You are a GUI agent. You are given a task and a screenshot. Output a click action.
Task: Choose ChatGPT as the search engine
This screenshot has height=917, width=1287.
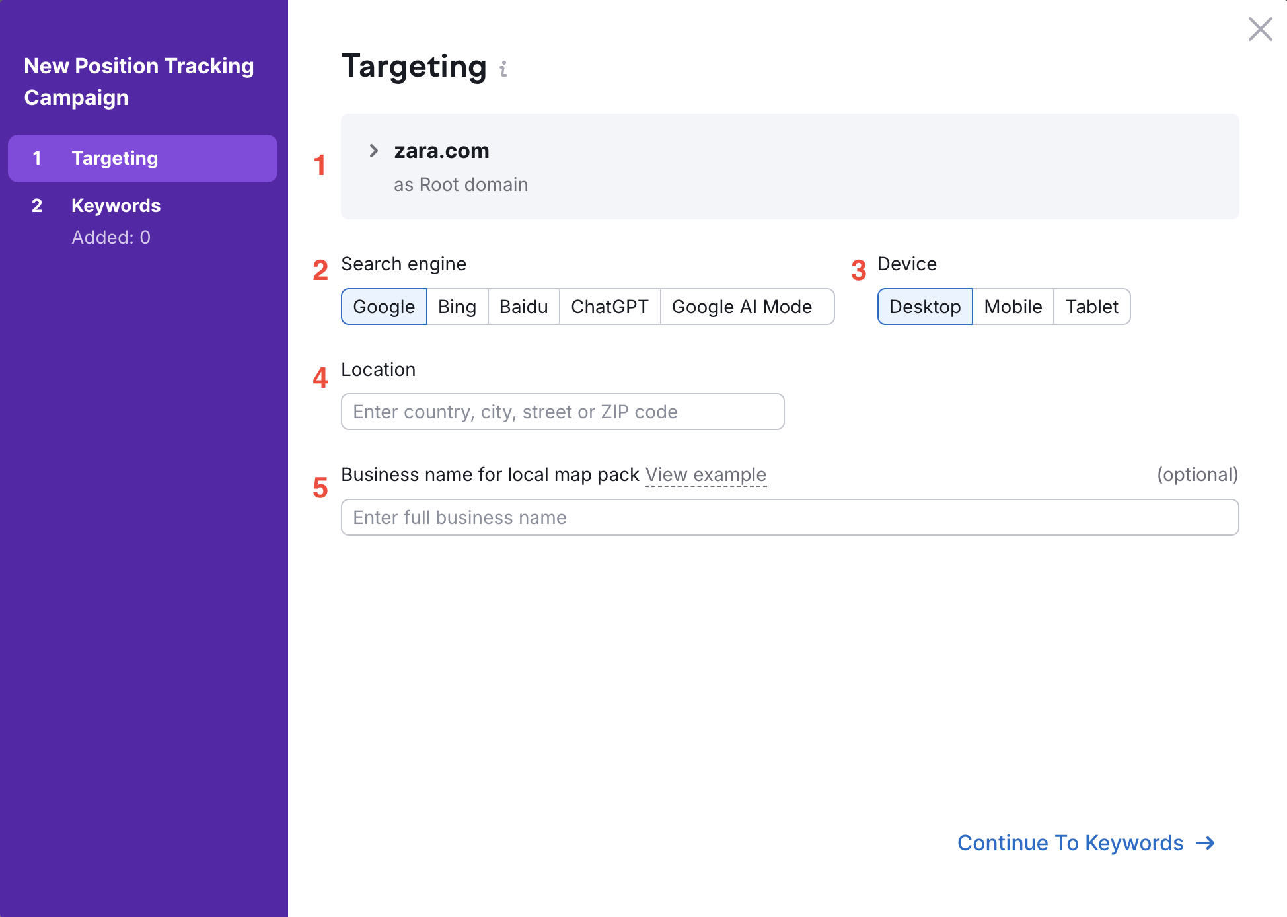[609, 307]
